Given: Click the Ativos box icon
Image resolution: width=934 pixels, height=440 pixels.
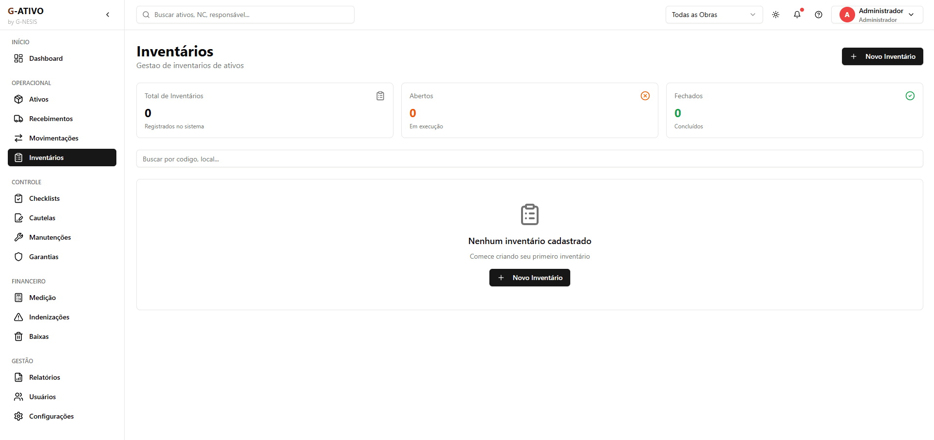Looking at the screenshot, I should click(x=19, y=99).
